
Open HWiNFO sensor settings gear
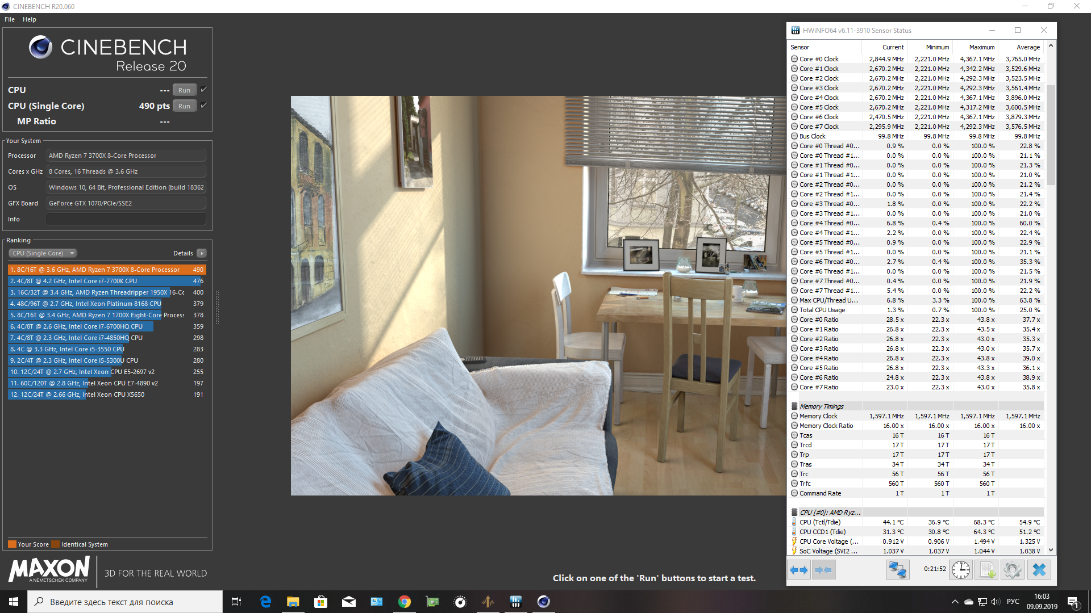pyautogui.click(x=1012, y=570)
